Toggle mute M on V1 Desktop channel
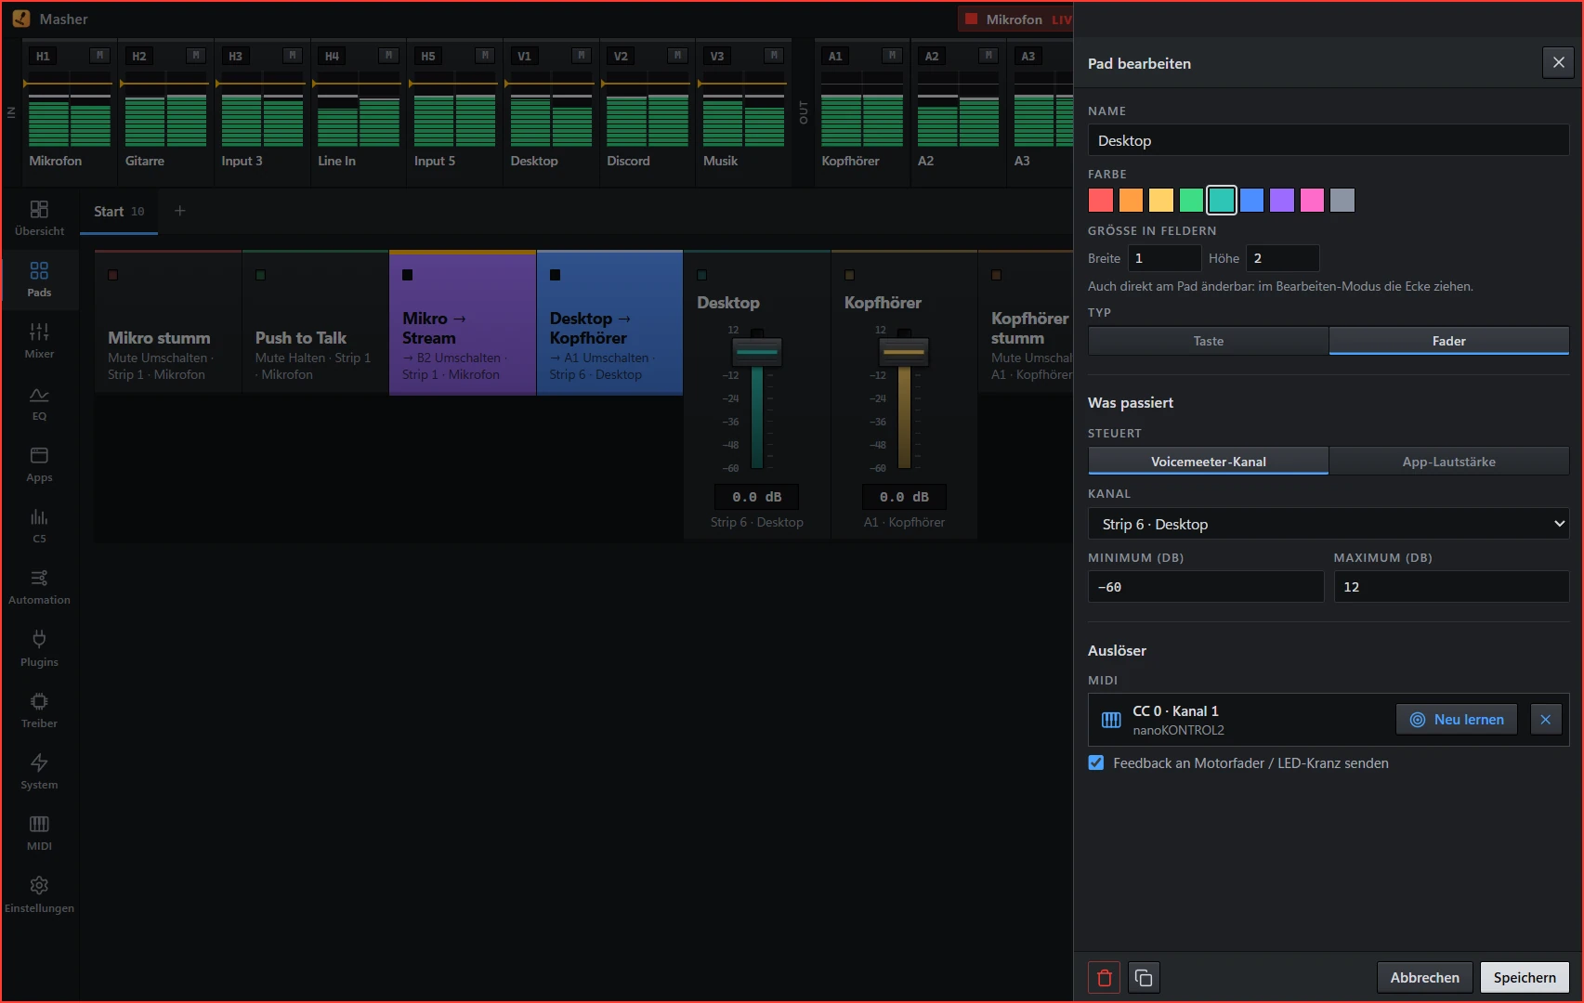The width and height of the screenshot is (1584, 1003). click(582, 56)
